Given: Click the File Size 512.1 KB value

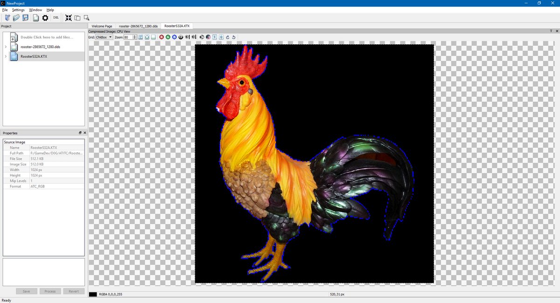Looking at the screenshot, I should 57,158.
